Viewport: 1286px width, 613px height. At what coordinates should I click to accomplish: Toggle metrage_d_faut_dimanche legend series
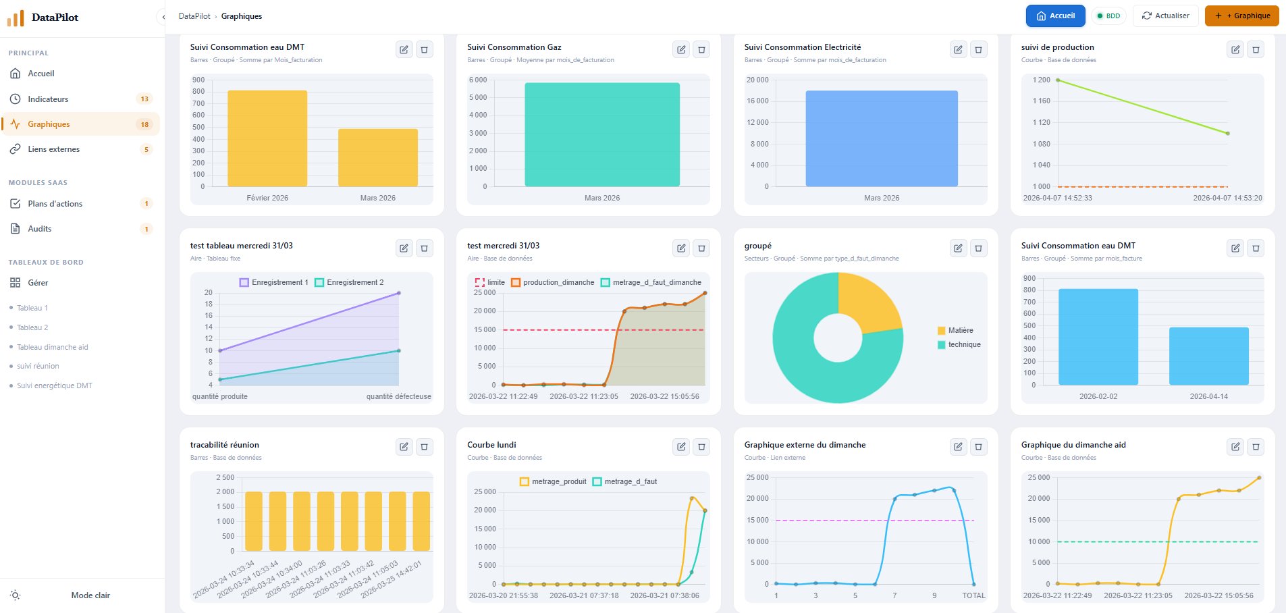[651, 282]
